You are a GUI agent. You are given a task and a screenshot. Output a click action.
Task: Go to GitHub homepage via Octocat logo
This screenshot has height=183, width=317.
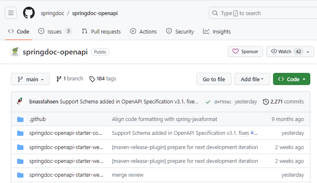click(x=29, y=13)
